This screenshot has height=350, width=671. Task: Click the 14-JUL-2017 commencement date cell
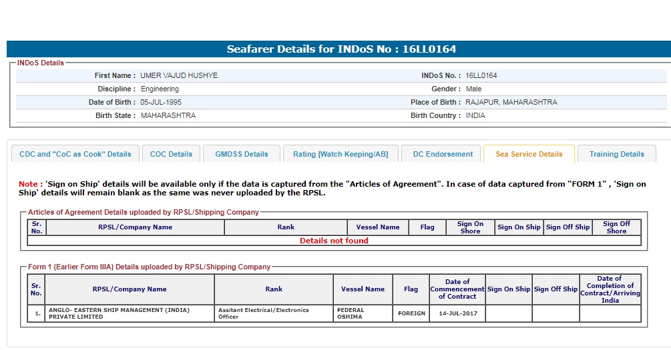pyautogui.click(x=457, y=313)
